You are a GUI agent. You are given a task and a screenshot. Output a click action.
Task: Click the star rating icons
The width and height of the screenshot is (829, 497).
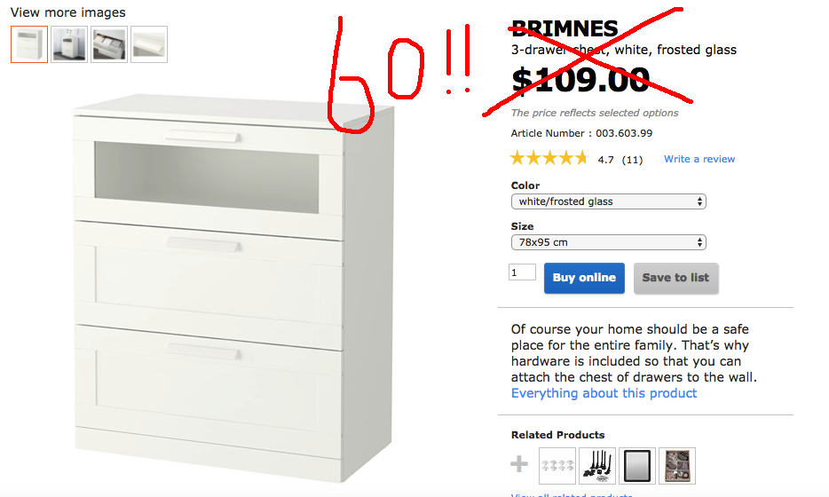point(549,158)
